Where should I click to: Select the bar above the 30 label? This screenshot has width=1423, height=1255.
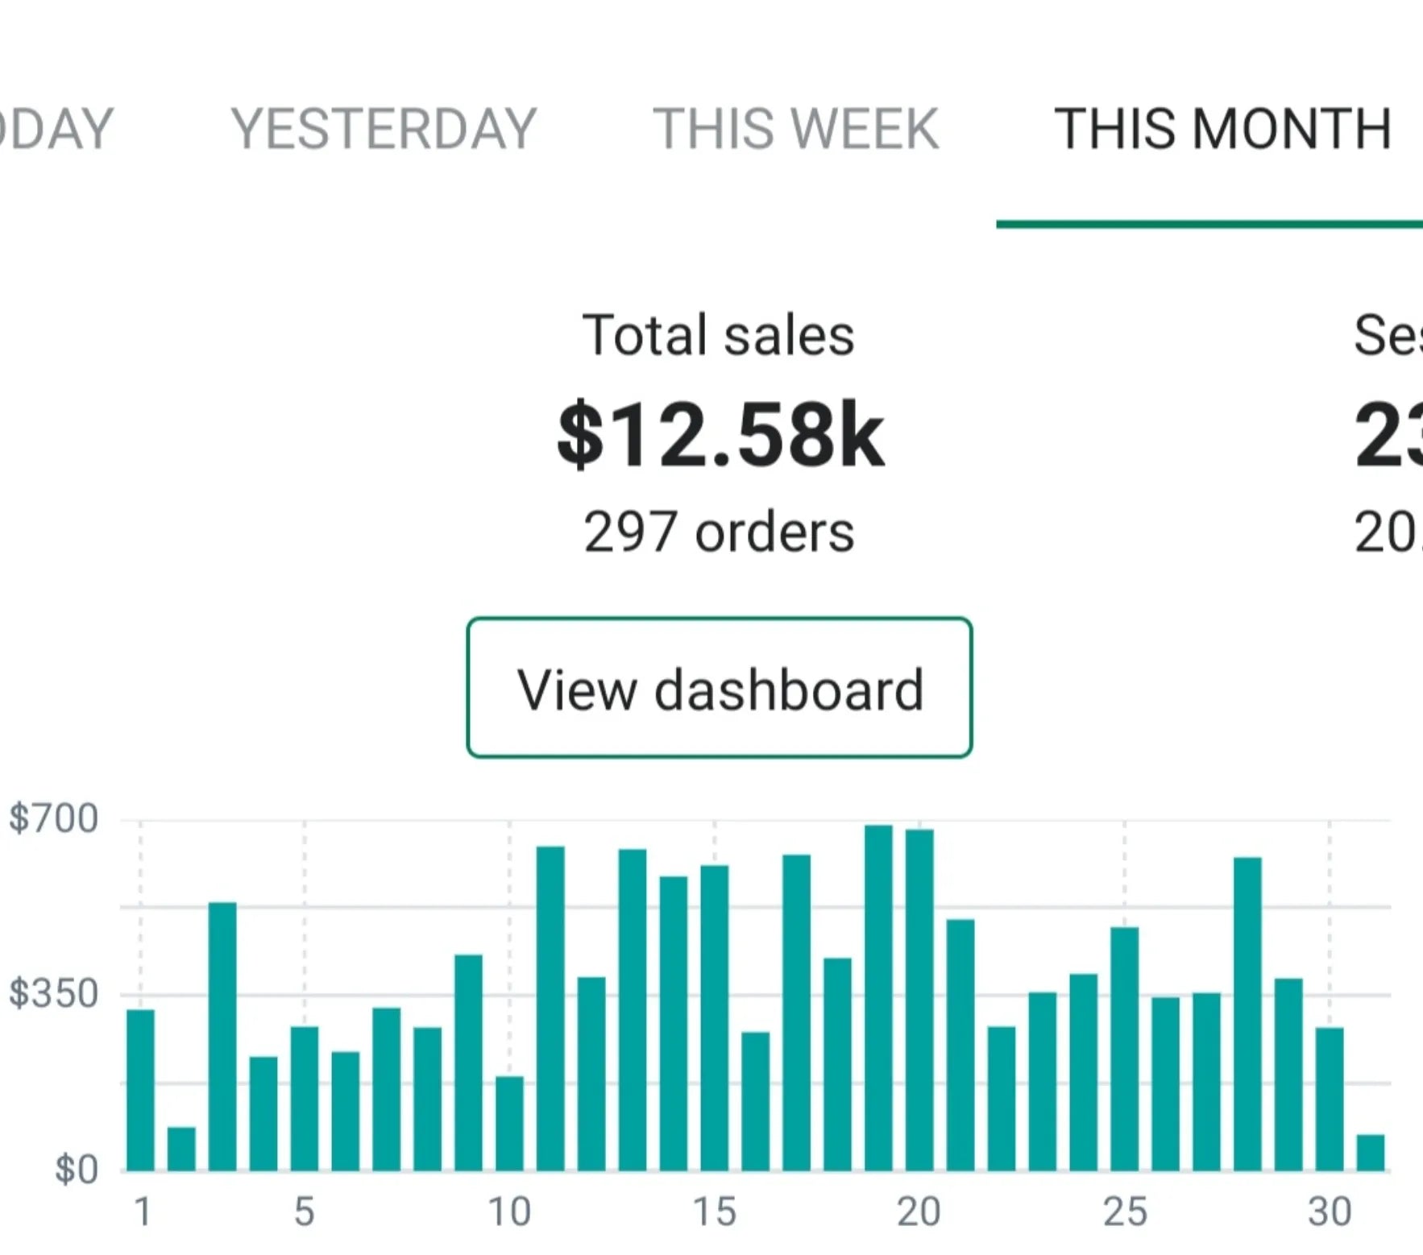(1330, 1099)
